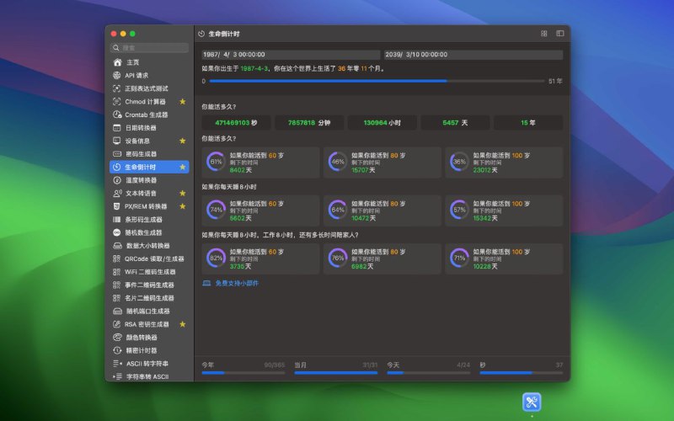Click the 今年 90/365 progress bar

coord(243,373)
